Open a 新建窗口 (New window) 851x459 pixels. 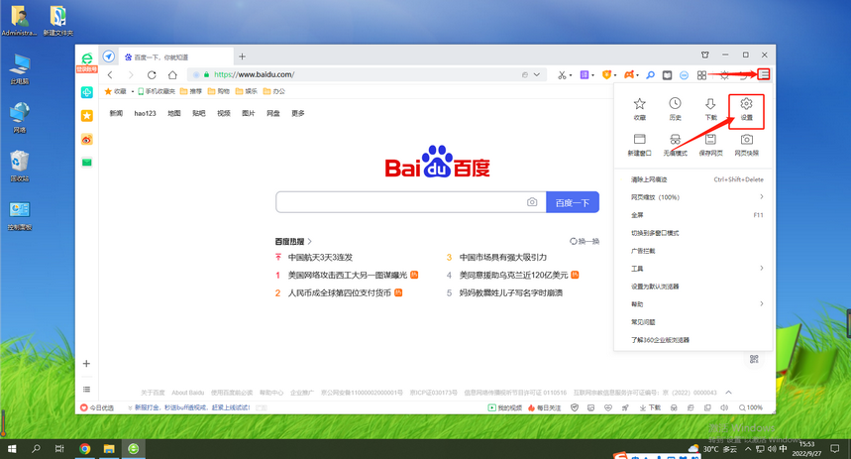tap(639, 145)
